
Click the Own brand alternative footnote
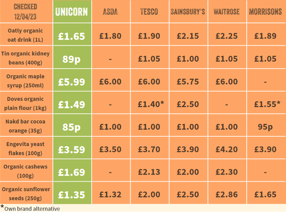[x=30, y=208]
